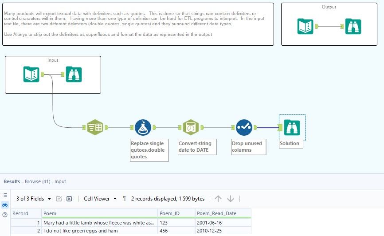Click the Convert string date to DATE annotation
Screen dimensions: 384x236
(x=197, y=147)
